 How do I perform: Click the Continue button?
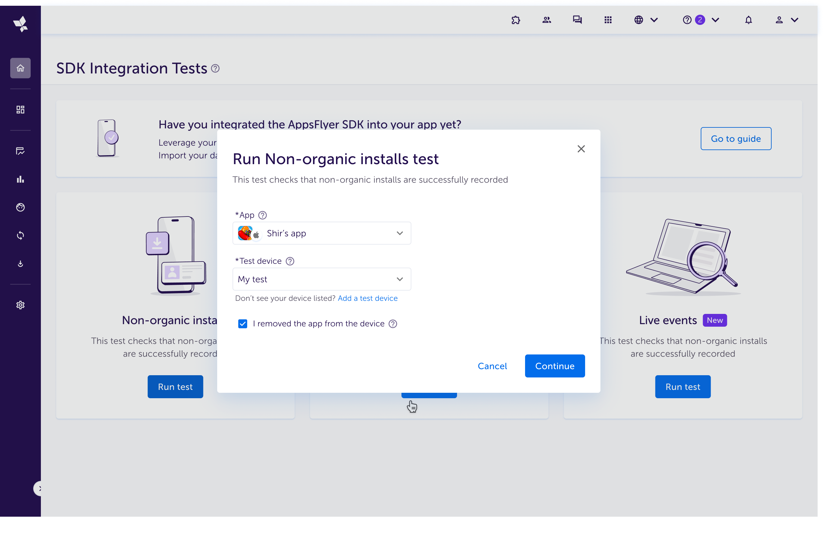click(554, 366)
